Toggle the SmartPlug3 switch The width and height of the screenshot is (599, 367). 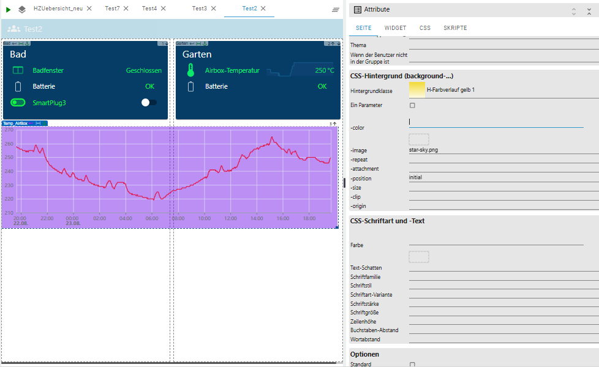tap(149, 103)
